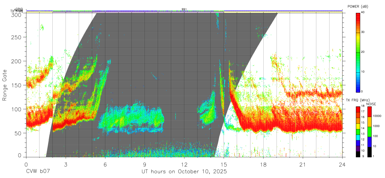
Task: Click the 50 range gate tick label
Action: click(x=18, y=133)
